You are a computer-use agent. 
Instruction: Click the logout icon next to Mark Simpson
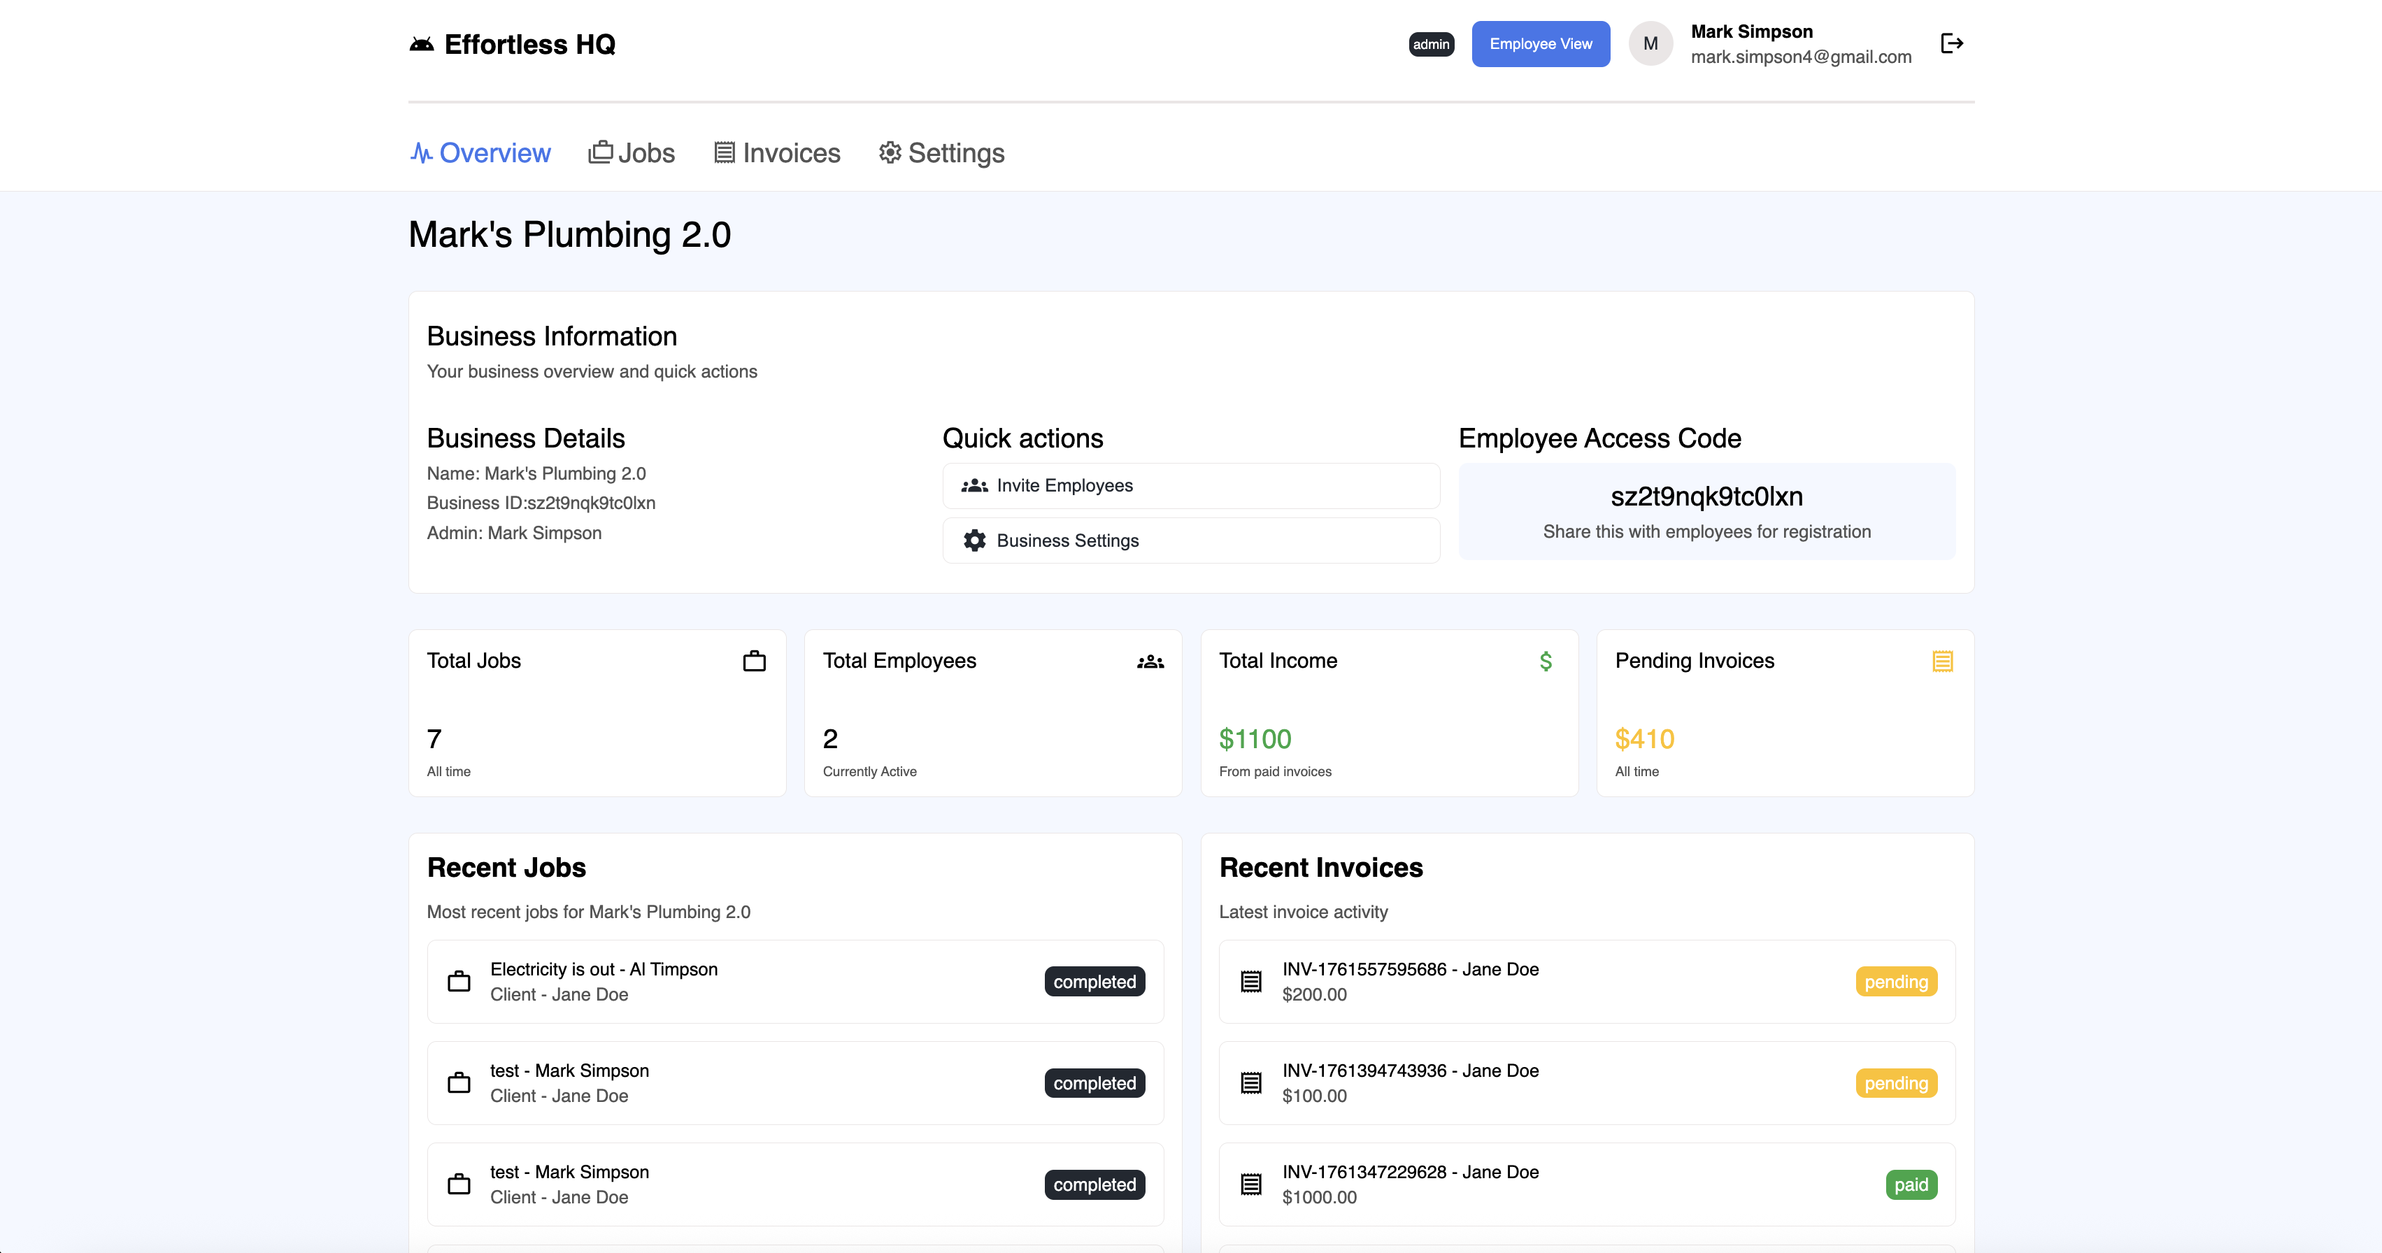point(1951,43)
